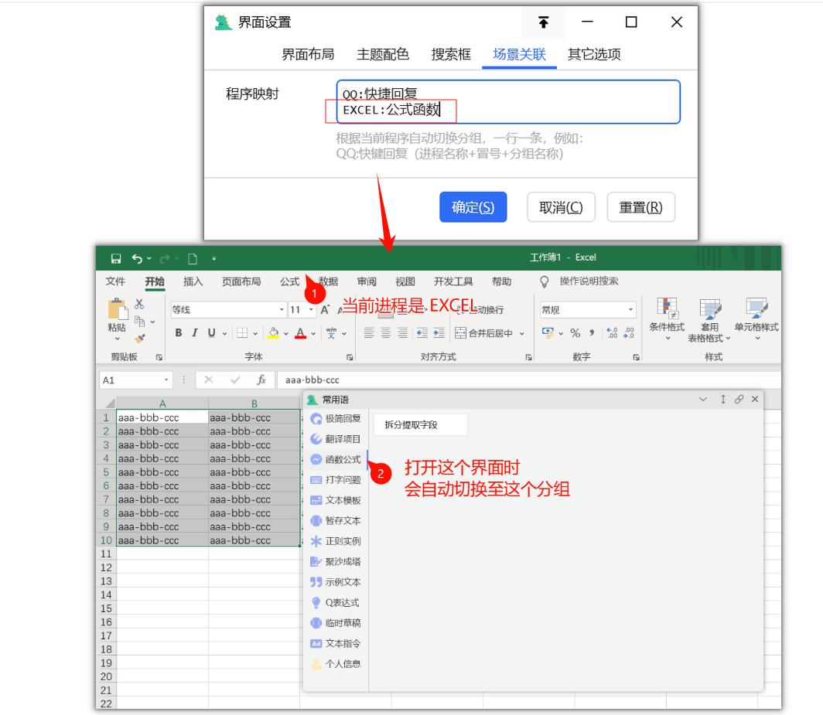Click the format painter brush icon

click(x=139, y=339)
